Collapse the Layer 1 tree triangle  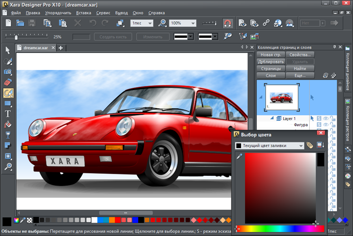272,118
